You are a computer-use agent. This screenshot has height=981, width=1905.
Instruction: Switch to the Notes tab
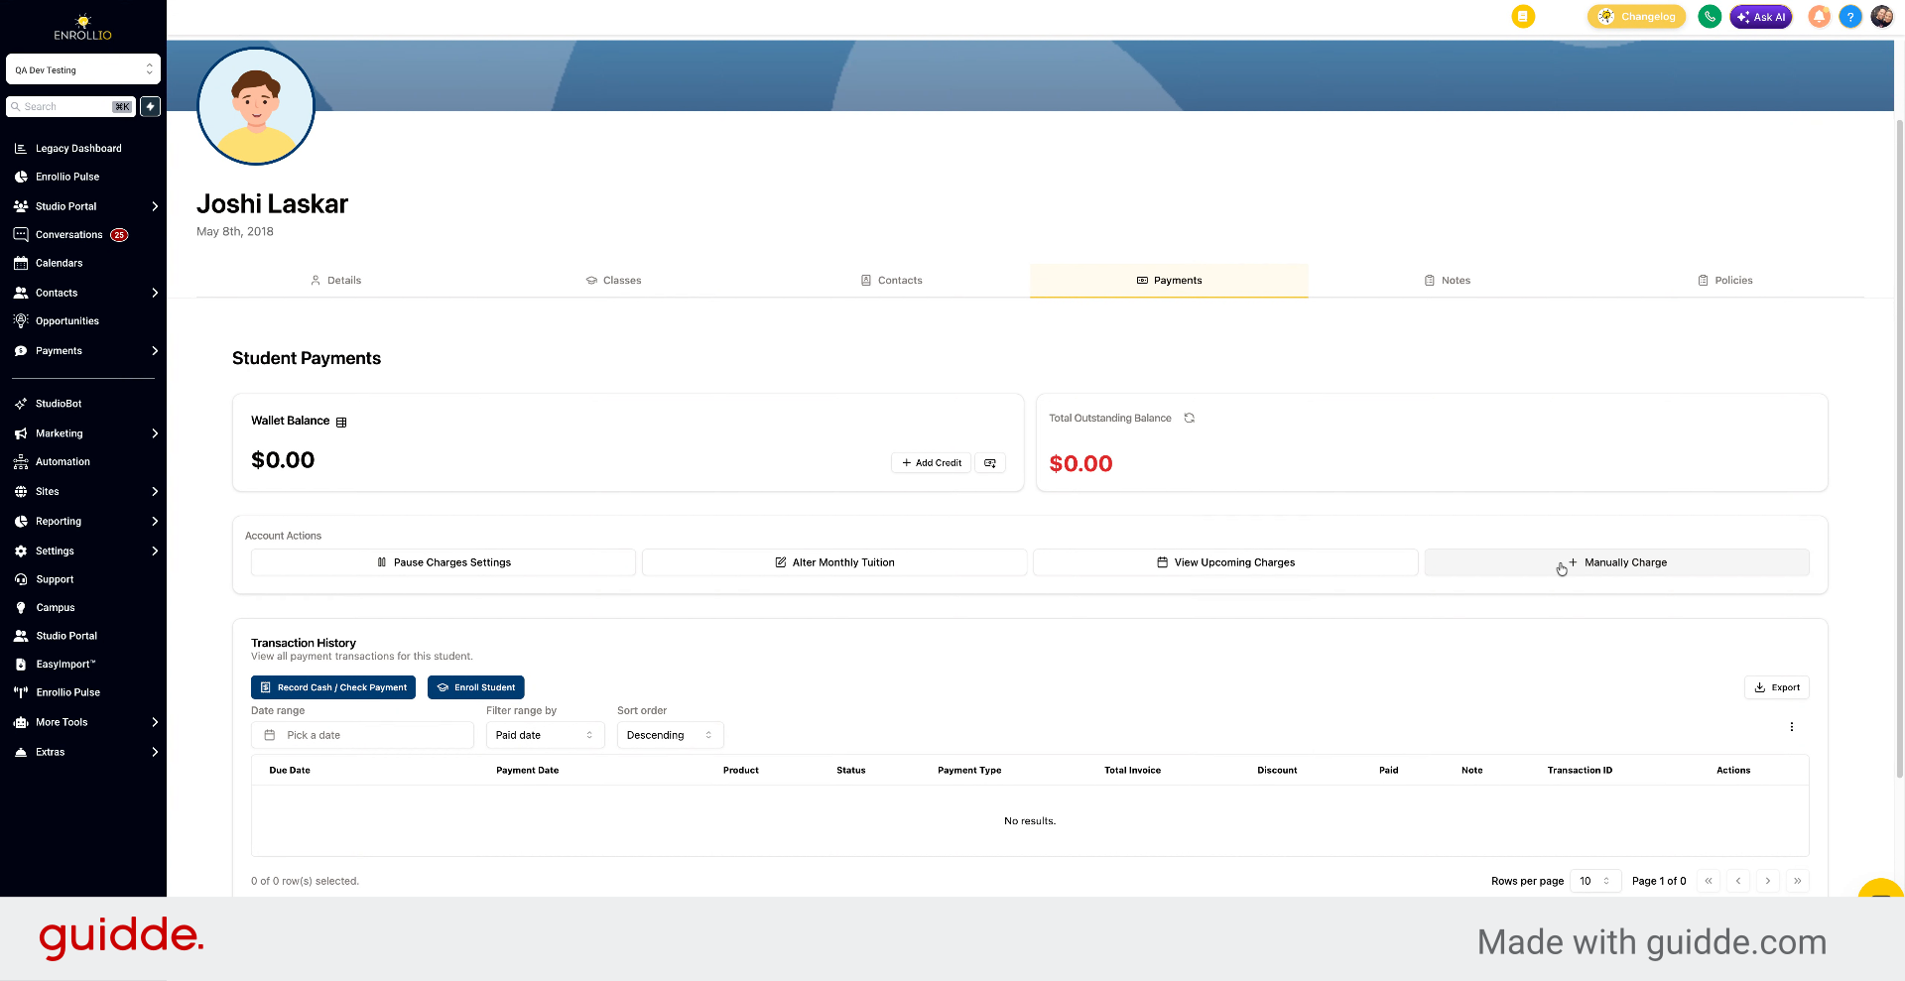(1447, 281)
